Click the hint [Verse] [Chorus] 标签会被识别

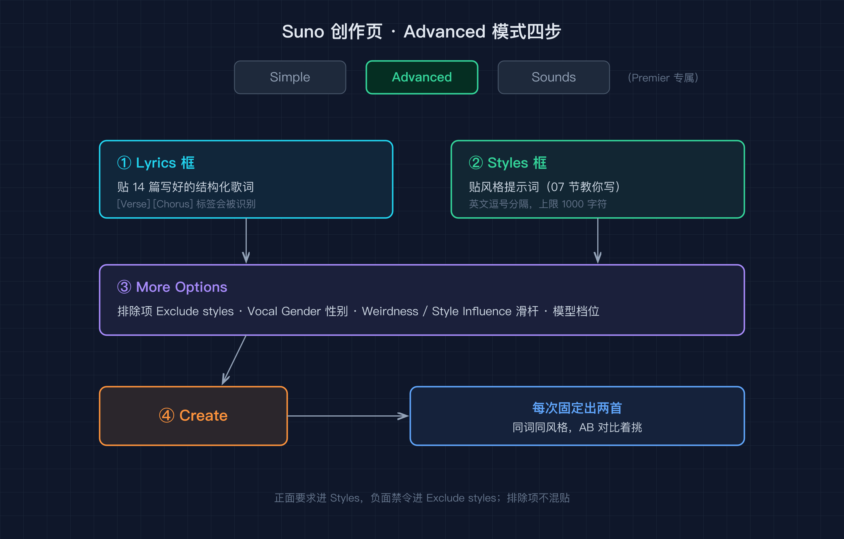186,204
